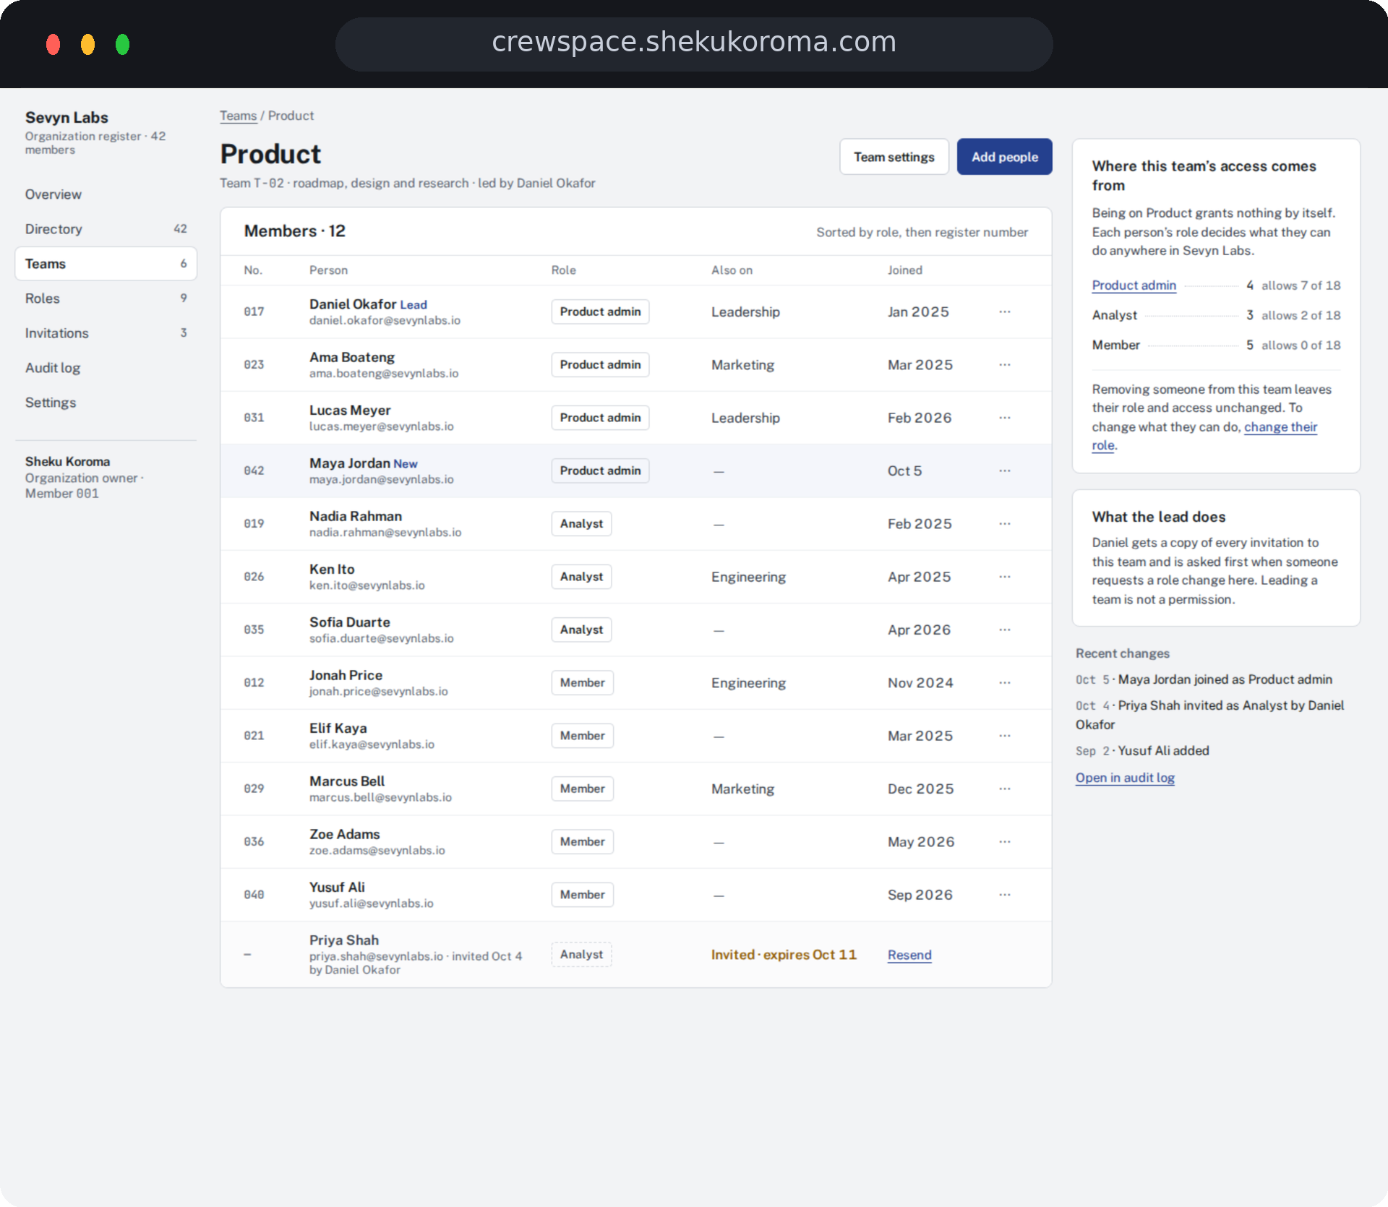Viewport: 1388px width, 1207px height.
Task: Select Teams in the sidebar
Action: (106, 264)
